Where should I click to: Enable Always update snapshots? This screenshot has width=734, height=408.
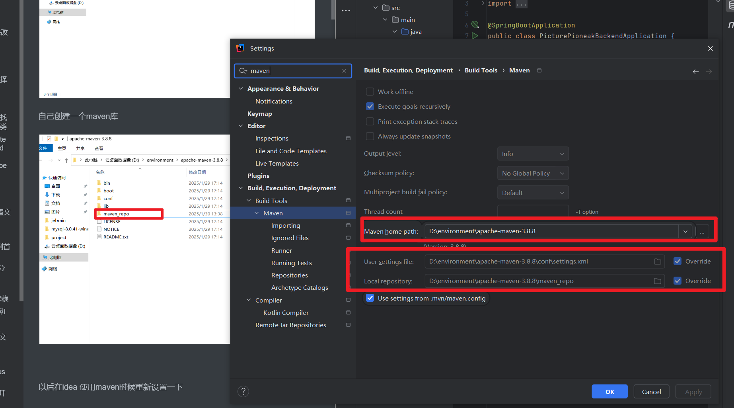click(370, 137)
